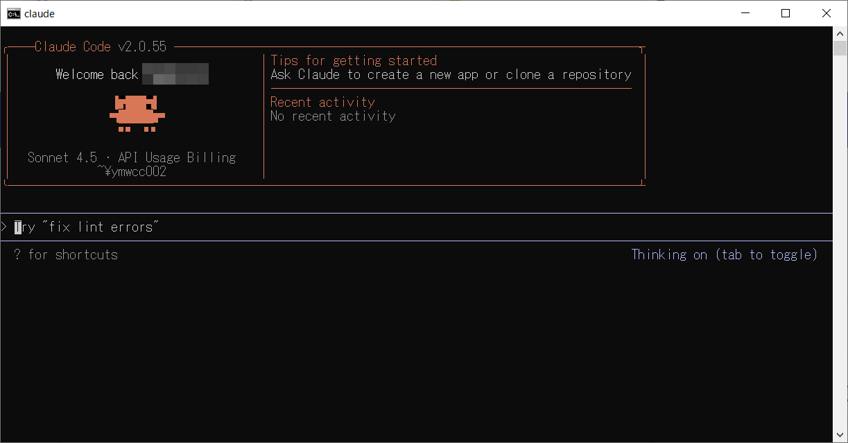Close the claude terminal window
Viewport: 848px width, 443px height.
point(826,13)
